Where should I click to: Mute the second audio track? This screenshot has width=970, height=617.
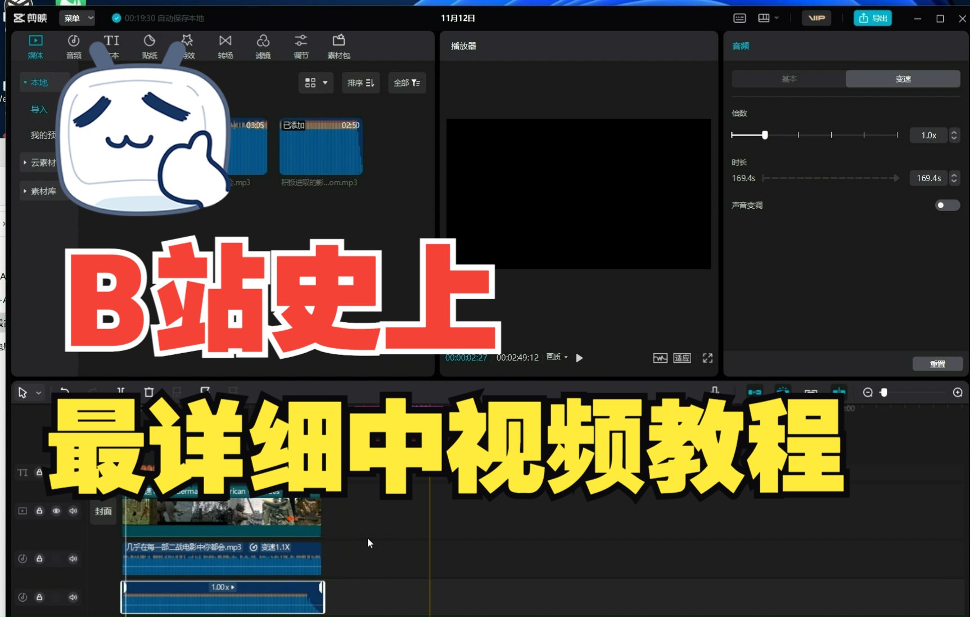click(73, 597)
